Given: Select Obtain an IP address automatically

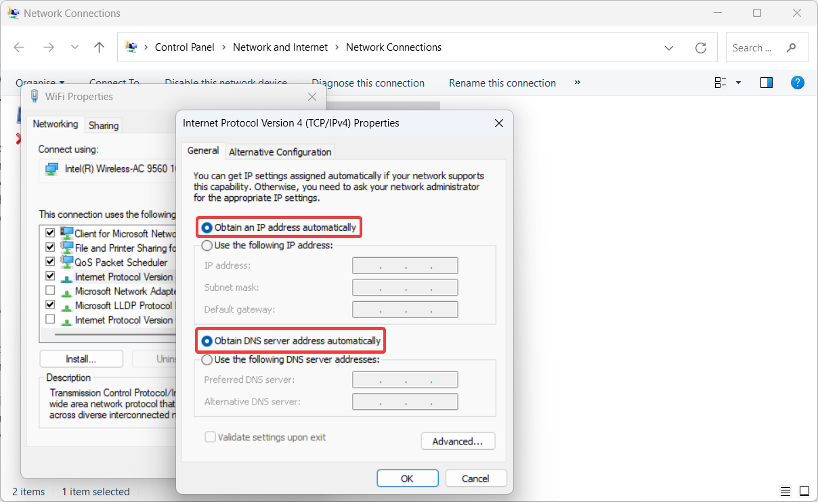Looking at the screenshot, I should point(279,227).
